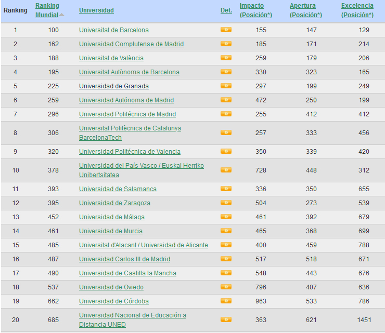Open the Universidad de Salamanca link
Screen dimensions: 385x333
118,189
